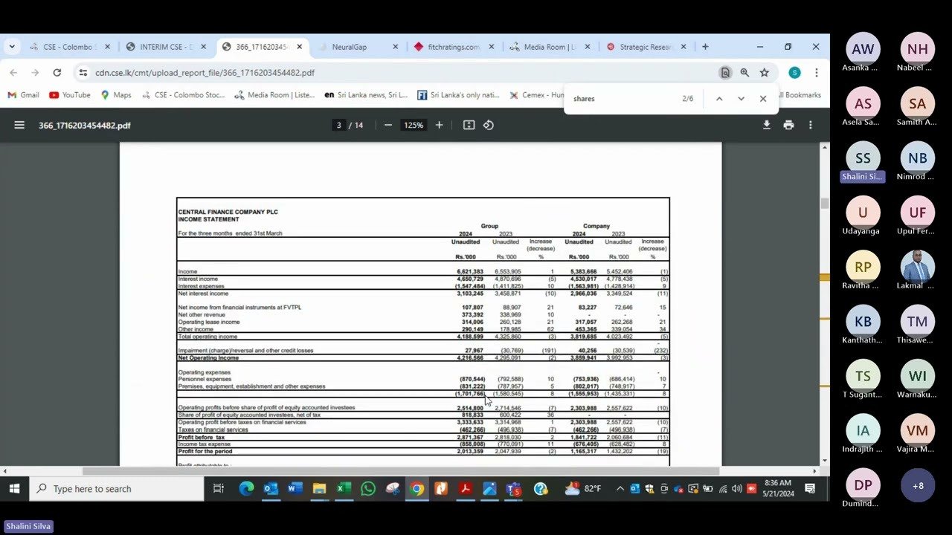Mute the speaker in the system tray
Image resolution: width=952 pixels, height=535 pixels.
coord(736,489)
